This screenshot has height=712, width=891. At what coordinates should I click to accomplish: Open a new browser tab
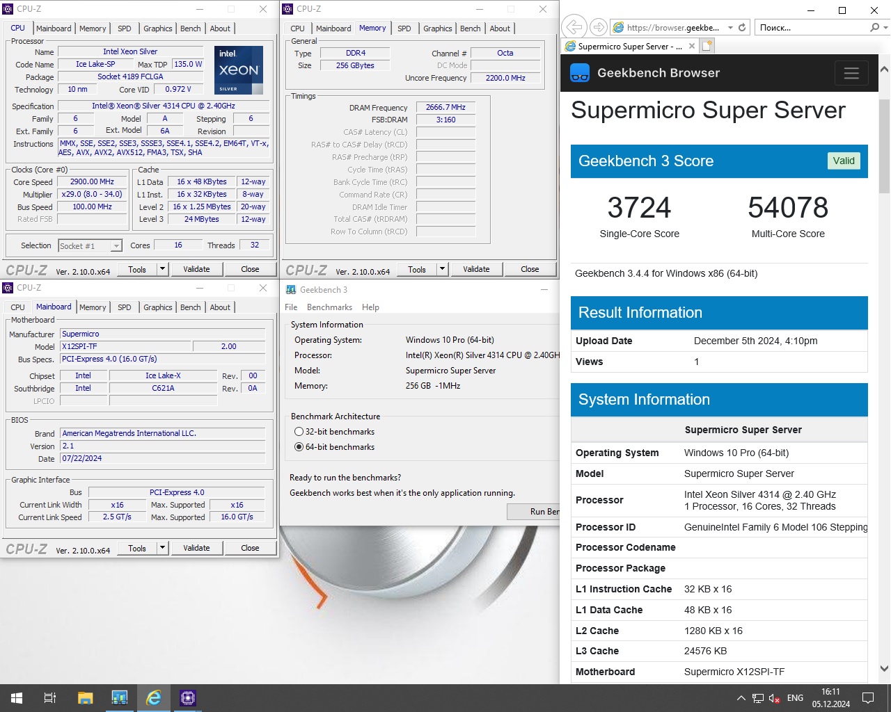(x=707, y=46)
